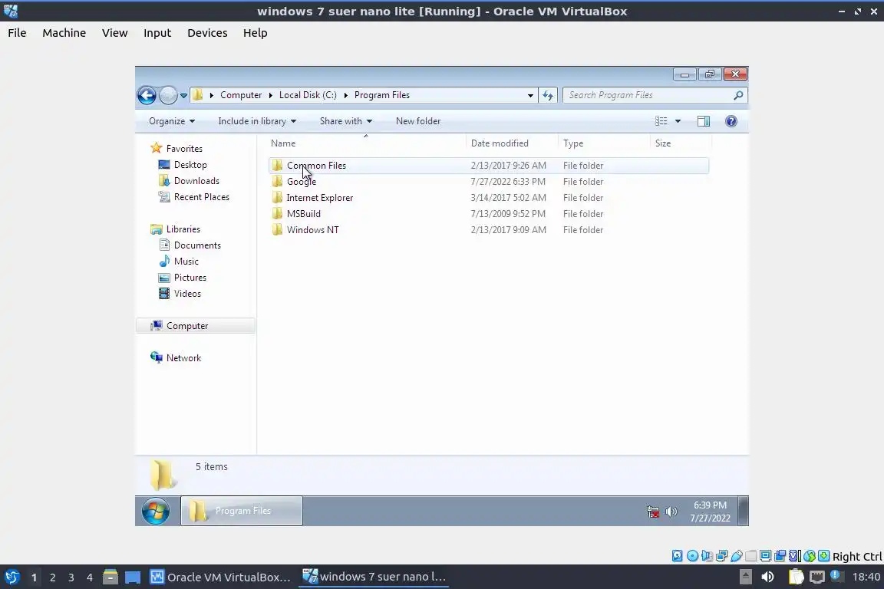Click the New folder button
The image size is (884, 589).
(417, 121)
